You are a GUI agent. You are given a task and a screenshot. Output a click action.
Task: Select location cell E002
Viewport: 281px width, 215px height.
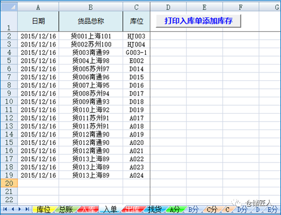coord(136,61)
